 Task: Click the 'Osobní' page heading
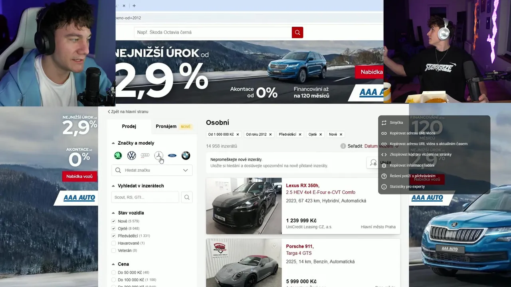coord(218,123)
